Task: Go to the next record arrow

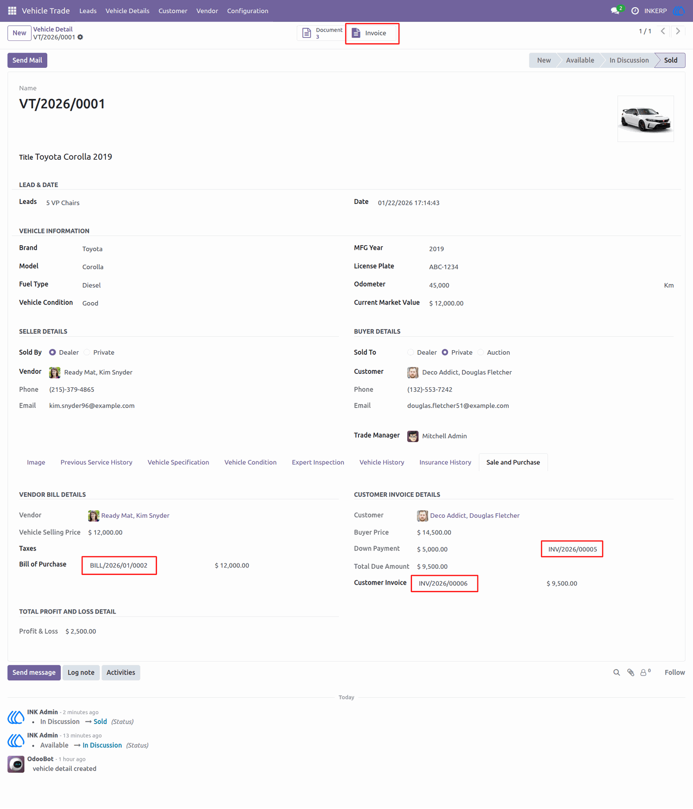Action: coord(678,31)
